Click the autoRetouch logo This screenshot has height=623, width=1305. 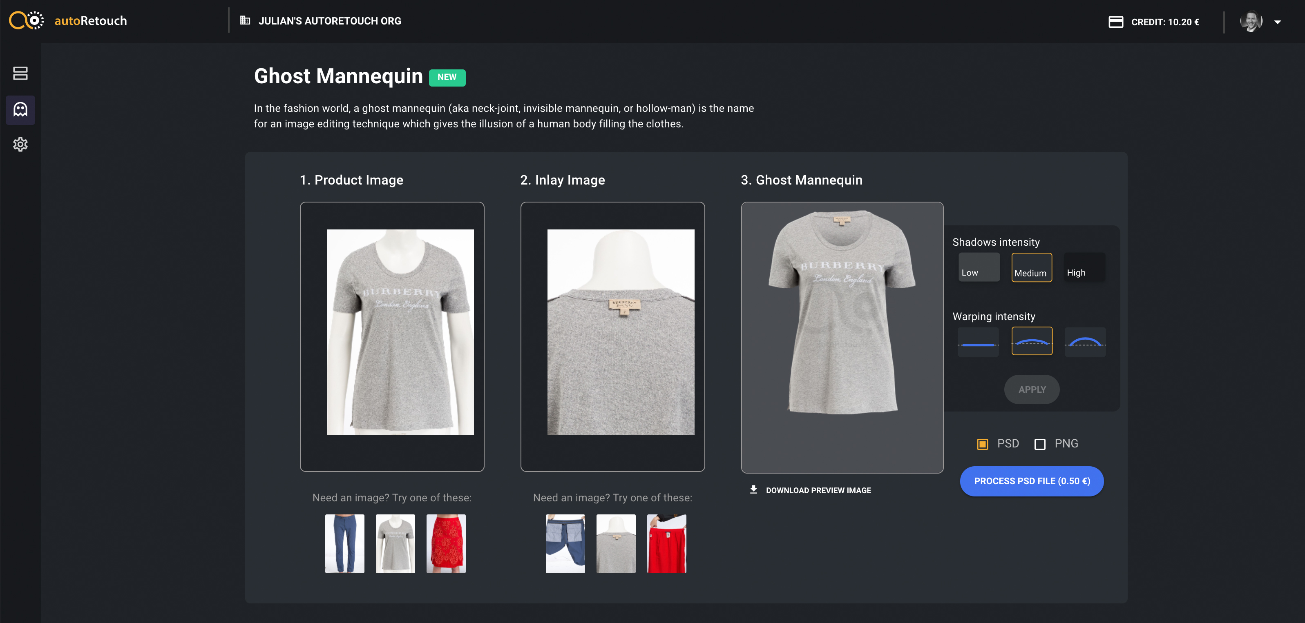click(x=68, y=21)
